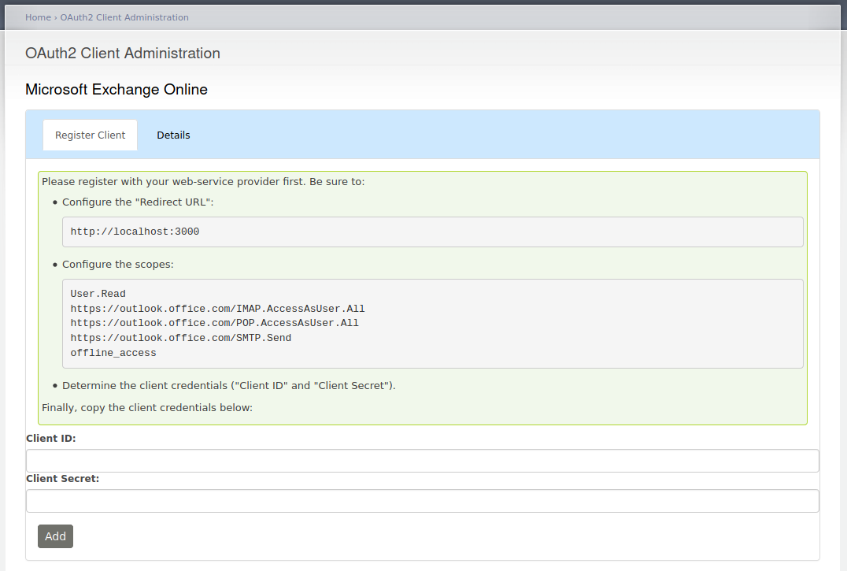Focus the Client ID input field
This screenshot has width=847, height=571.
coord(422,461)
